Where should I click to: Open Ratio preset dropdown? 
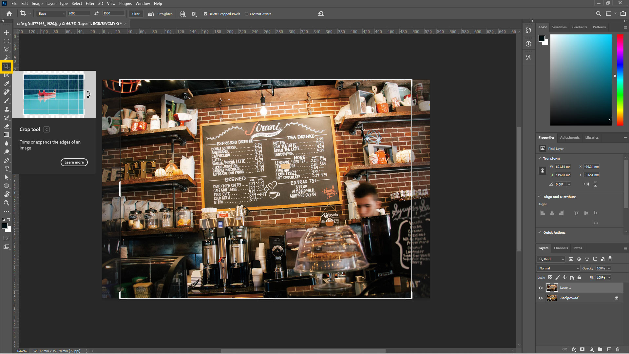pyautogui.click(x=51, y=13)
